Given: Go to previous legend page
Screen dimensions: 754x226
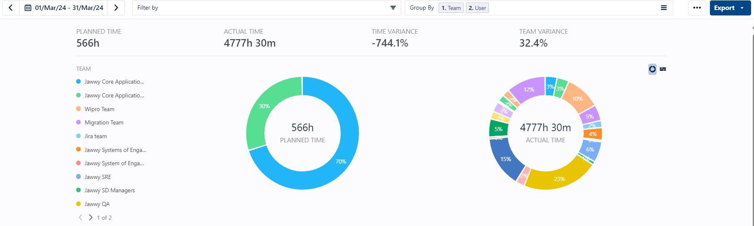Looking at the screenshot, I should click(80, 218).
